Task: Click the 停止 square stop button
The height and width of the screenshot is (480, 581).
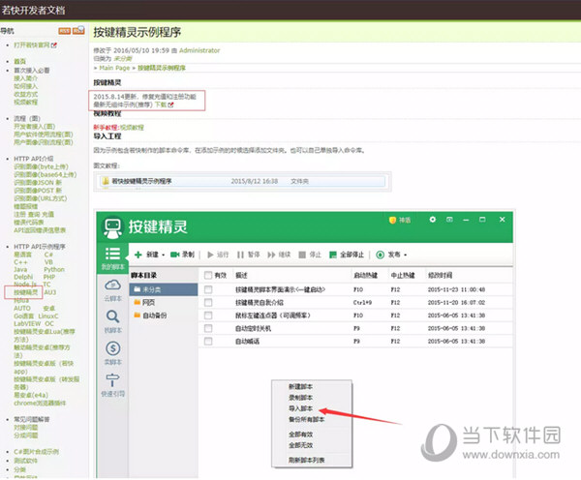Action: coord(310,255)
